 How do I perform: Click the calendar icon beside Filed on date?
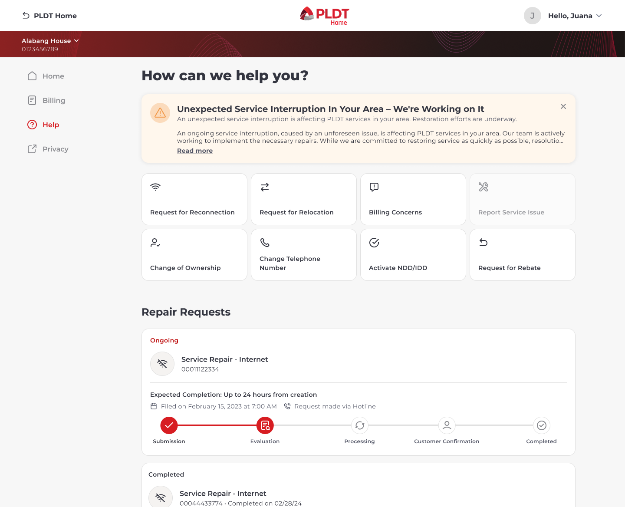154,406
